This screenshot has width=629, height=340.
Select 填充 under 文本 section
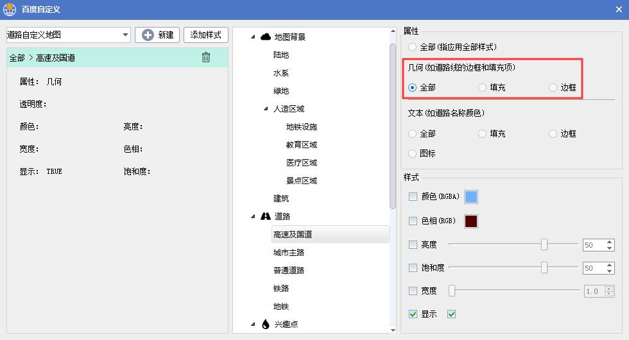[x=482, y=133]
